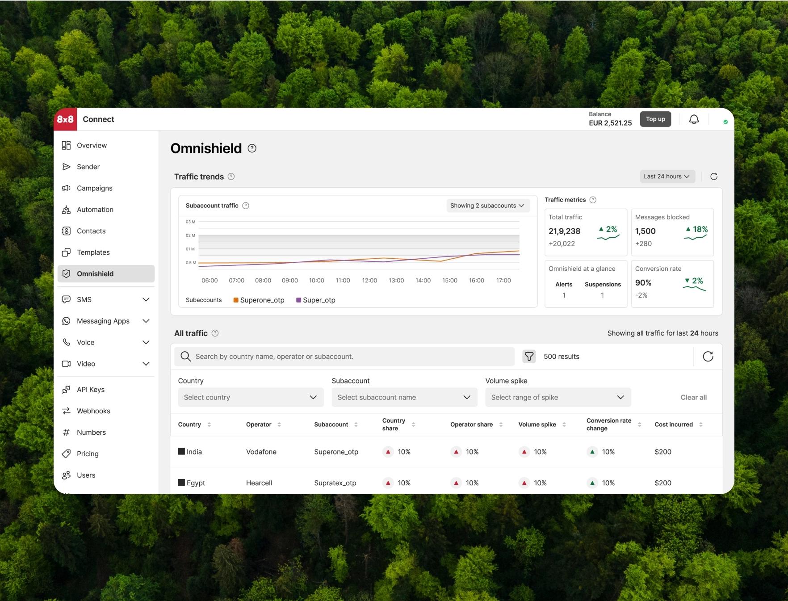This screenshot has width=788, height=601.
Task: Expand the SMS menu section
Action: pyautogui.click(x=106, y=299)
